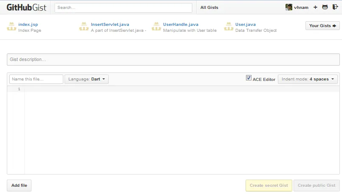Open the UserHandle.java gist link
The image size is (342, 194).
click(x=181, y=25)
